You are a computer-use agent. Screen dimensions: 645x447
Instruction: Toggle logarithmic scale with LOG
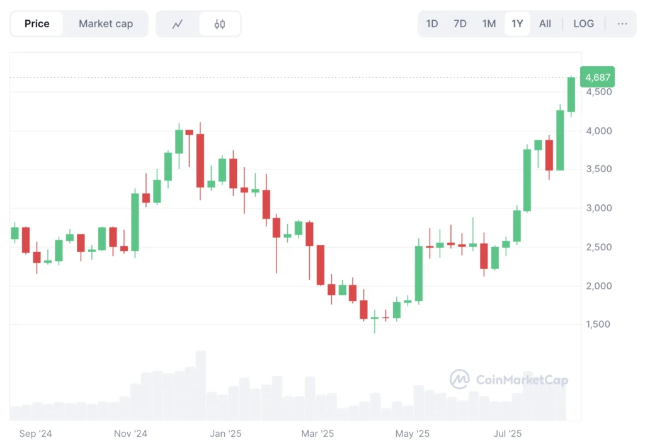(x=583, y=23)
